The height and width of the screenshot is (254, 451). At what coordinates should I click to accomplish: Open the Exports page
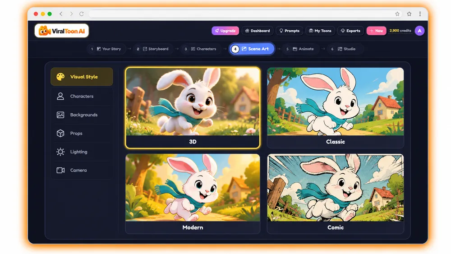(x=350, y=31)
